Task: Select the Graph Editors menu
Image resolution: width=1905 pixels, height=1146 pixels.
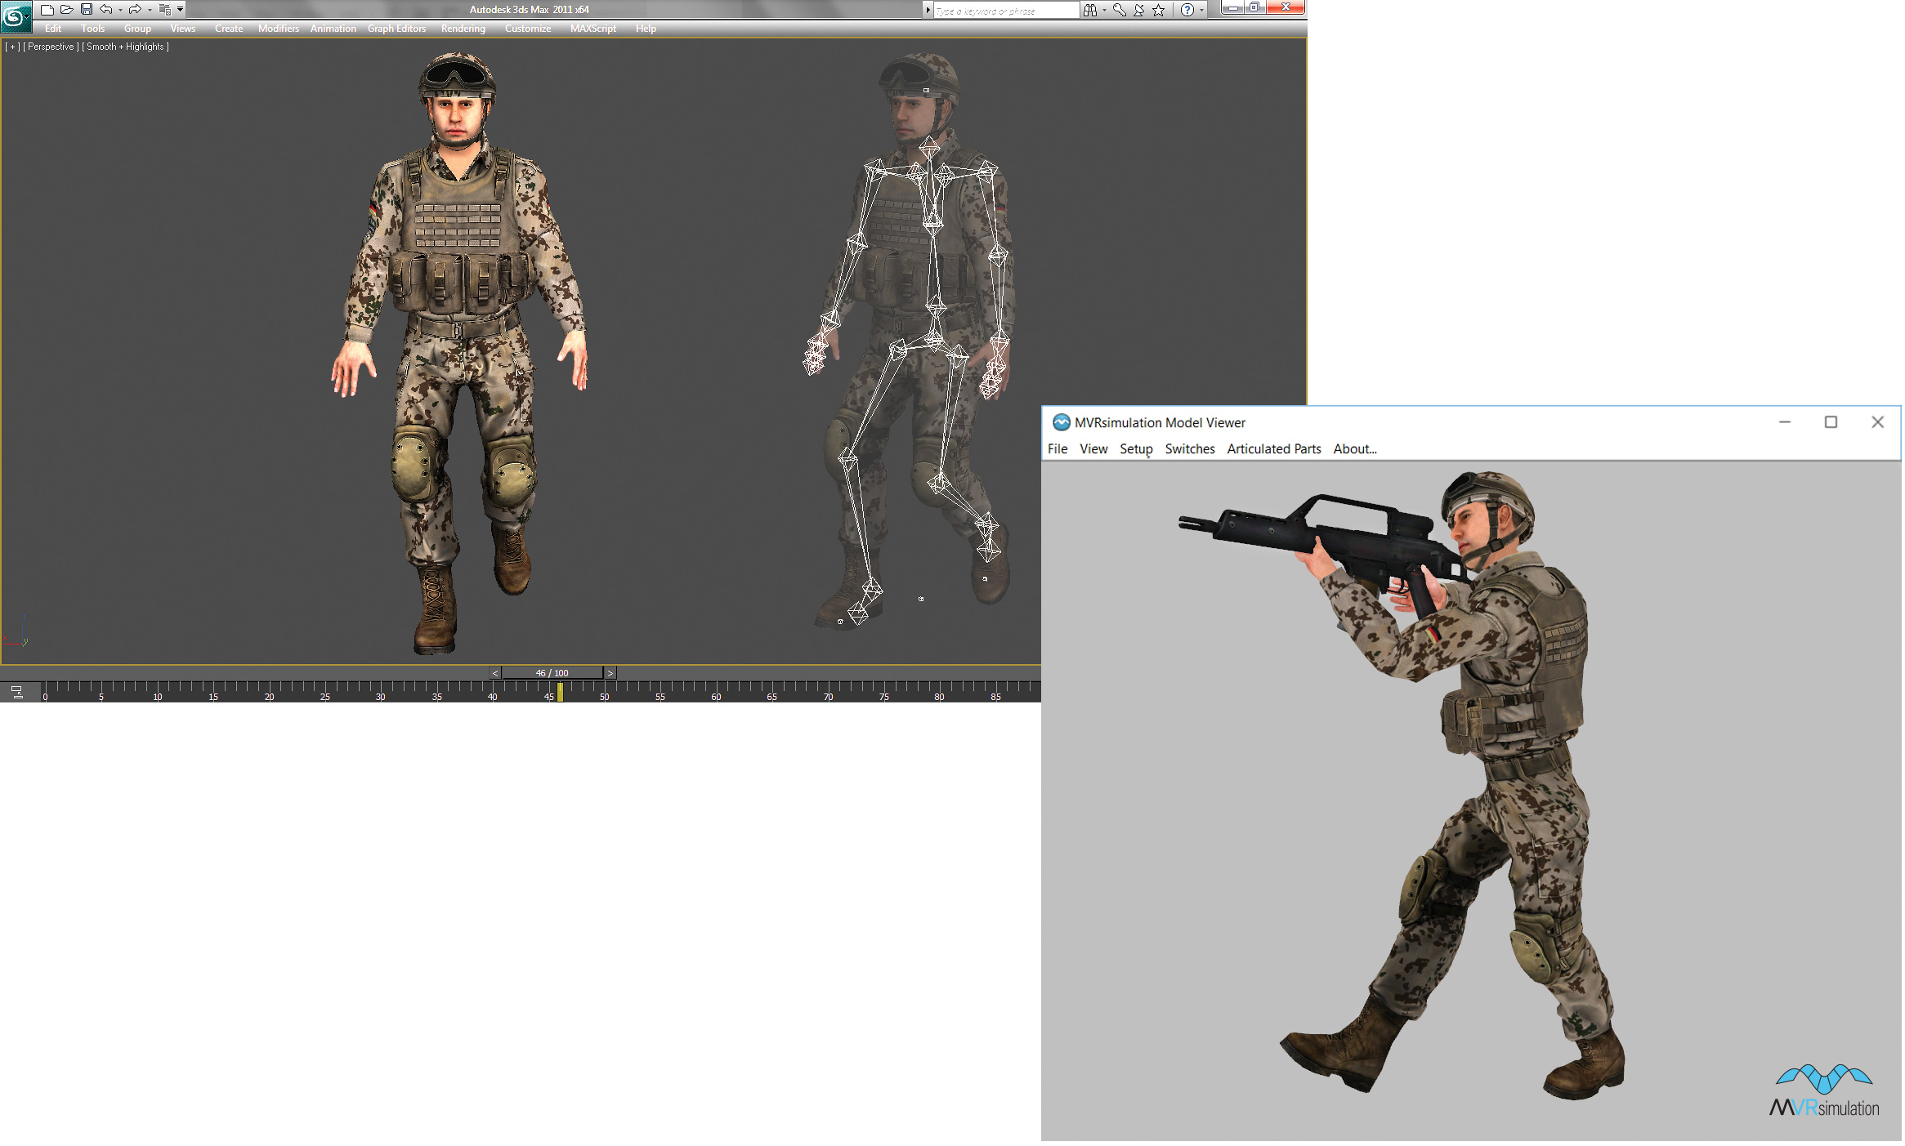Action: 396,29
